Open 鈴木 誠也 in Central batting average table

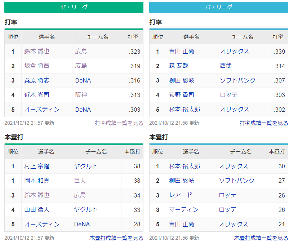point(37,52)
